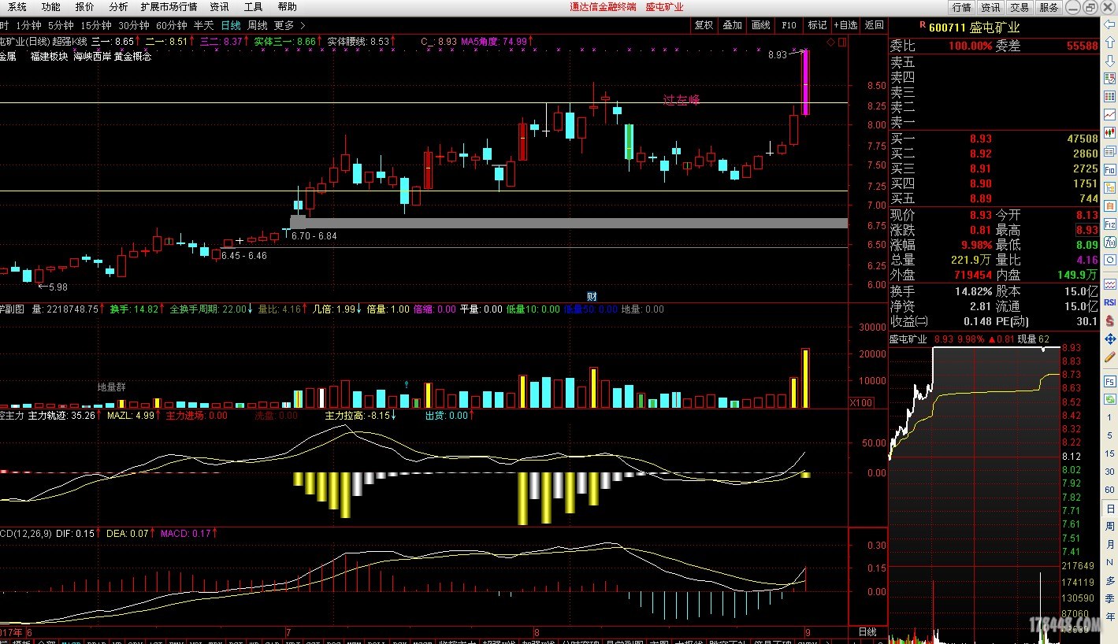The image size is (1118, 644).
Task: Click the 福建板块 sector label
Action: point(49,57)
